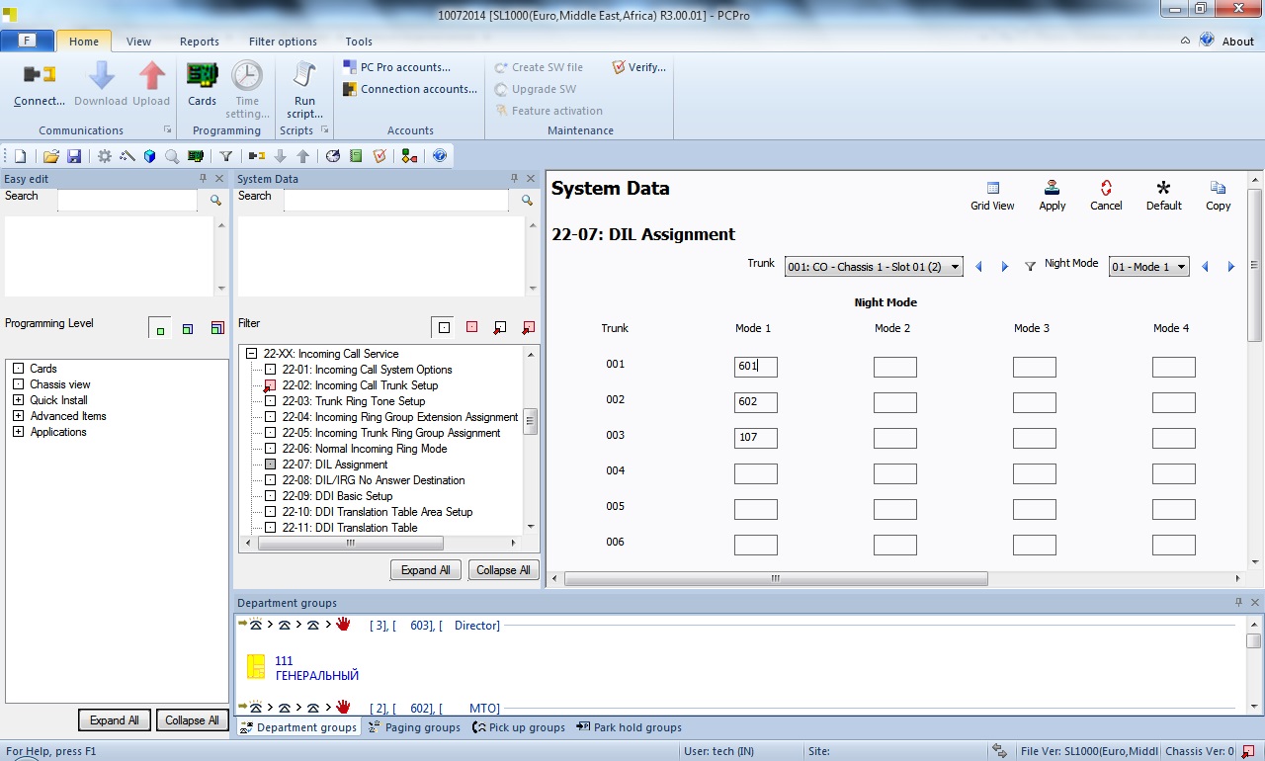Image resolution: width=1265 pixels, height=761 pixels.
Task: Click the search magnifier in the Easy edit panel
Action: tap(215, 200)
